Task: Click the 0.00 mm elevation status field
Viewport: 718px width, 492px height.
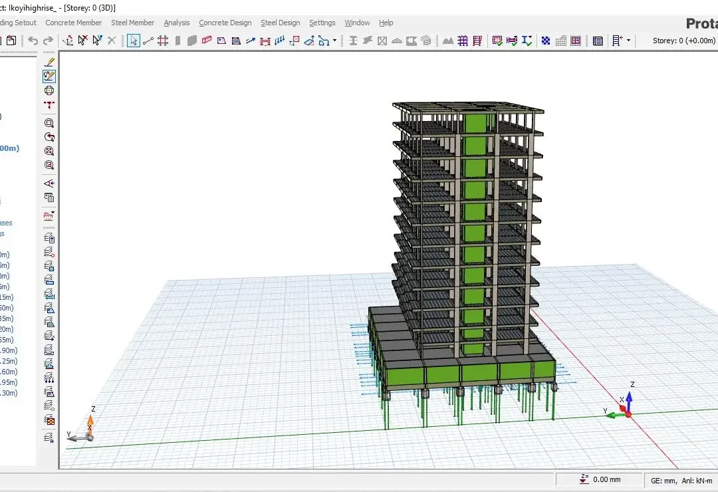Action: point(599,479)
